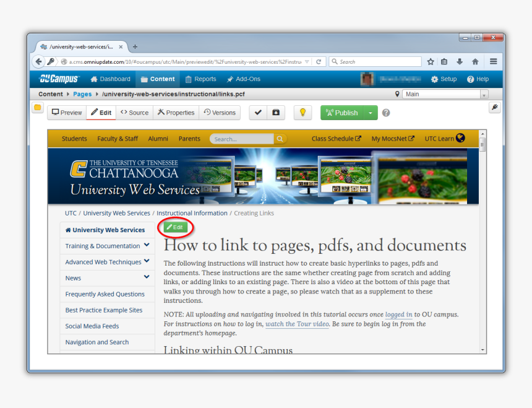The width and height of the screenshot is (532, 408).
Task: Click the UTC site search field
Action: pos(242,139)
